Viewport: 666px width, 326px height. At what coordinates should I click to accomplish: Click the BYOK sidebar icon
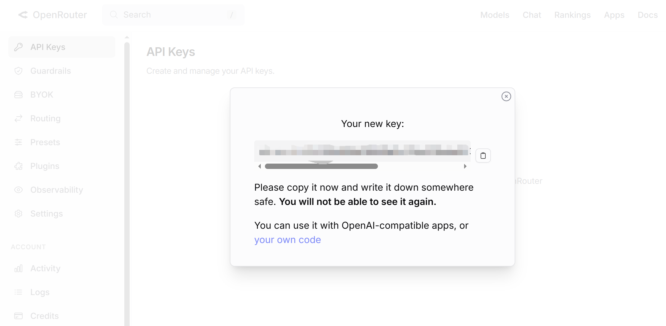(18, 95)
